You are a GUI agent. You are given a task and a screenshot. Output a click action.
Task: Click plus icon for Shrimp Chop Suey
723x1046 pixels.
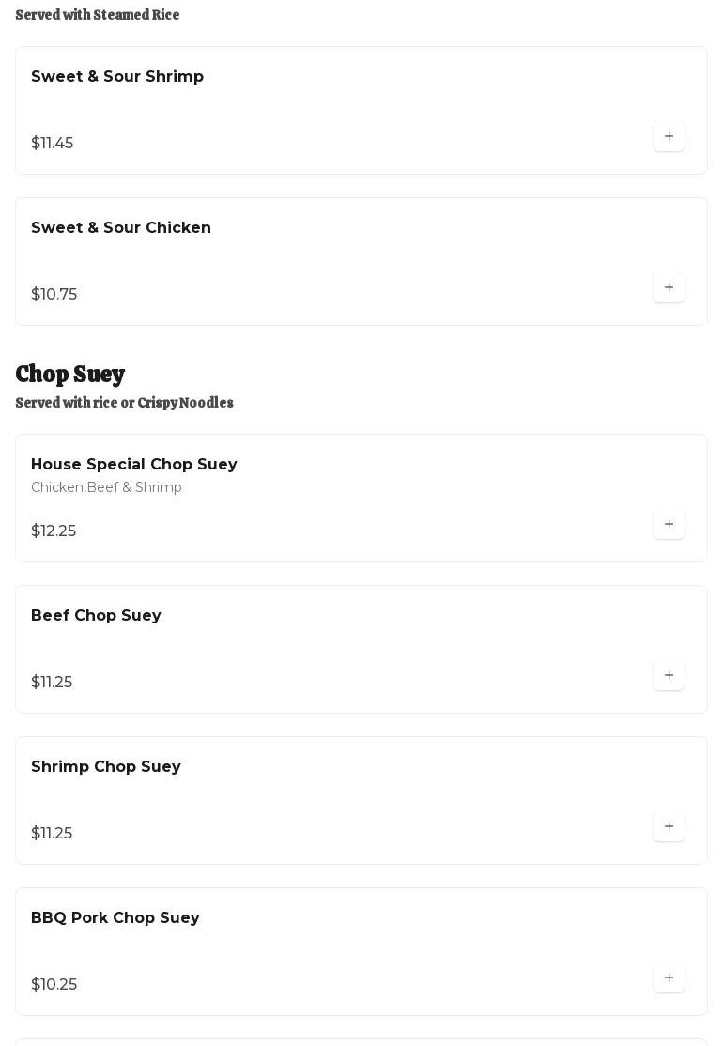(x=669, y=827)
